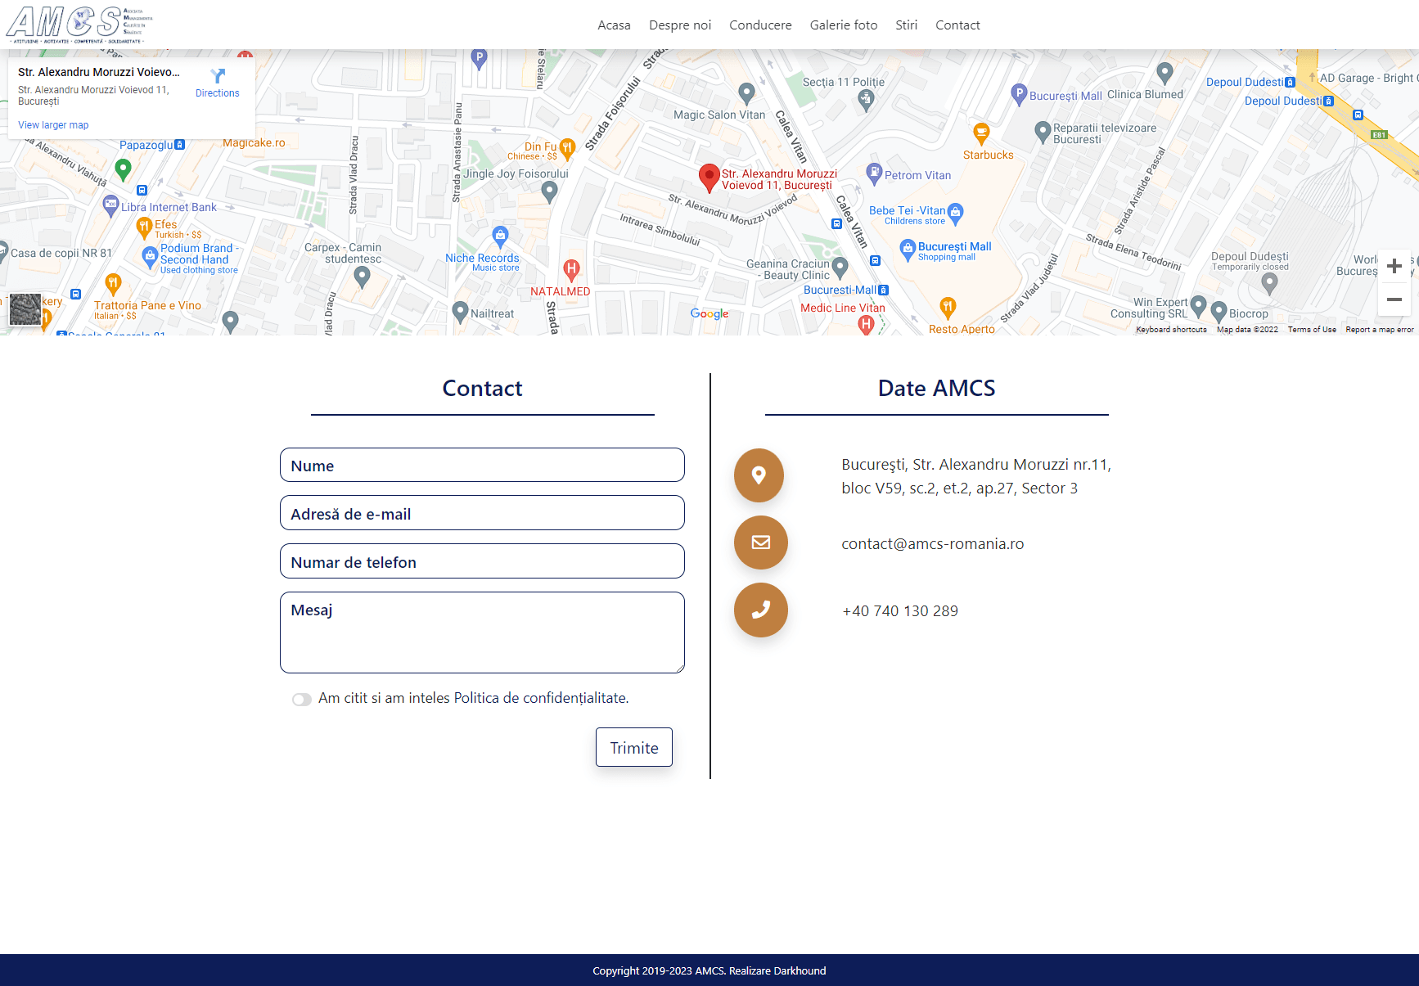
Task: Click the Bebe Tei -Vitan store marker
Action: (955, 214)
